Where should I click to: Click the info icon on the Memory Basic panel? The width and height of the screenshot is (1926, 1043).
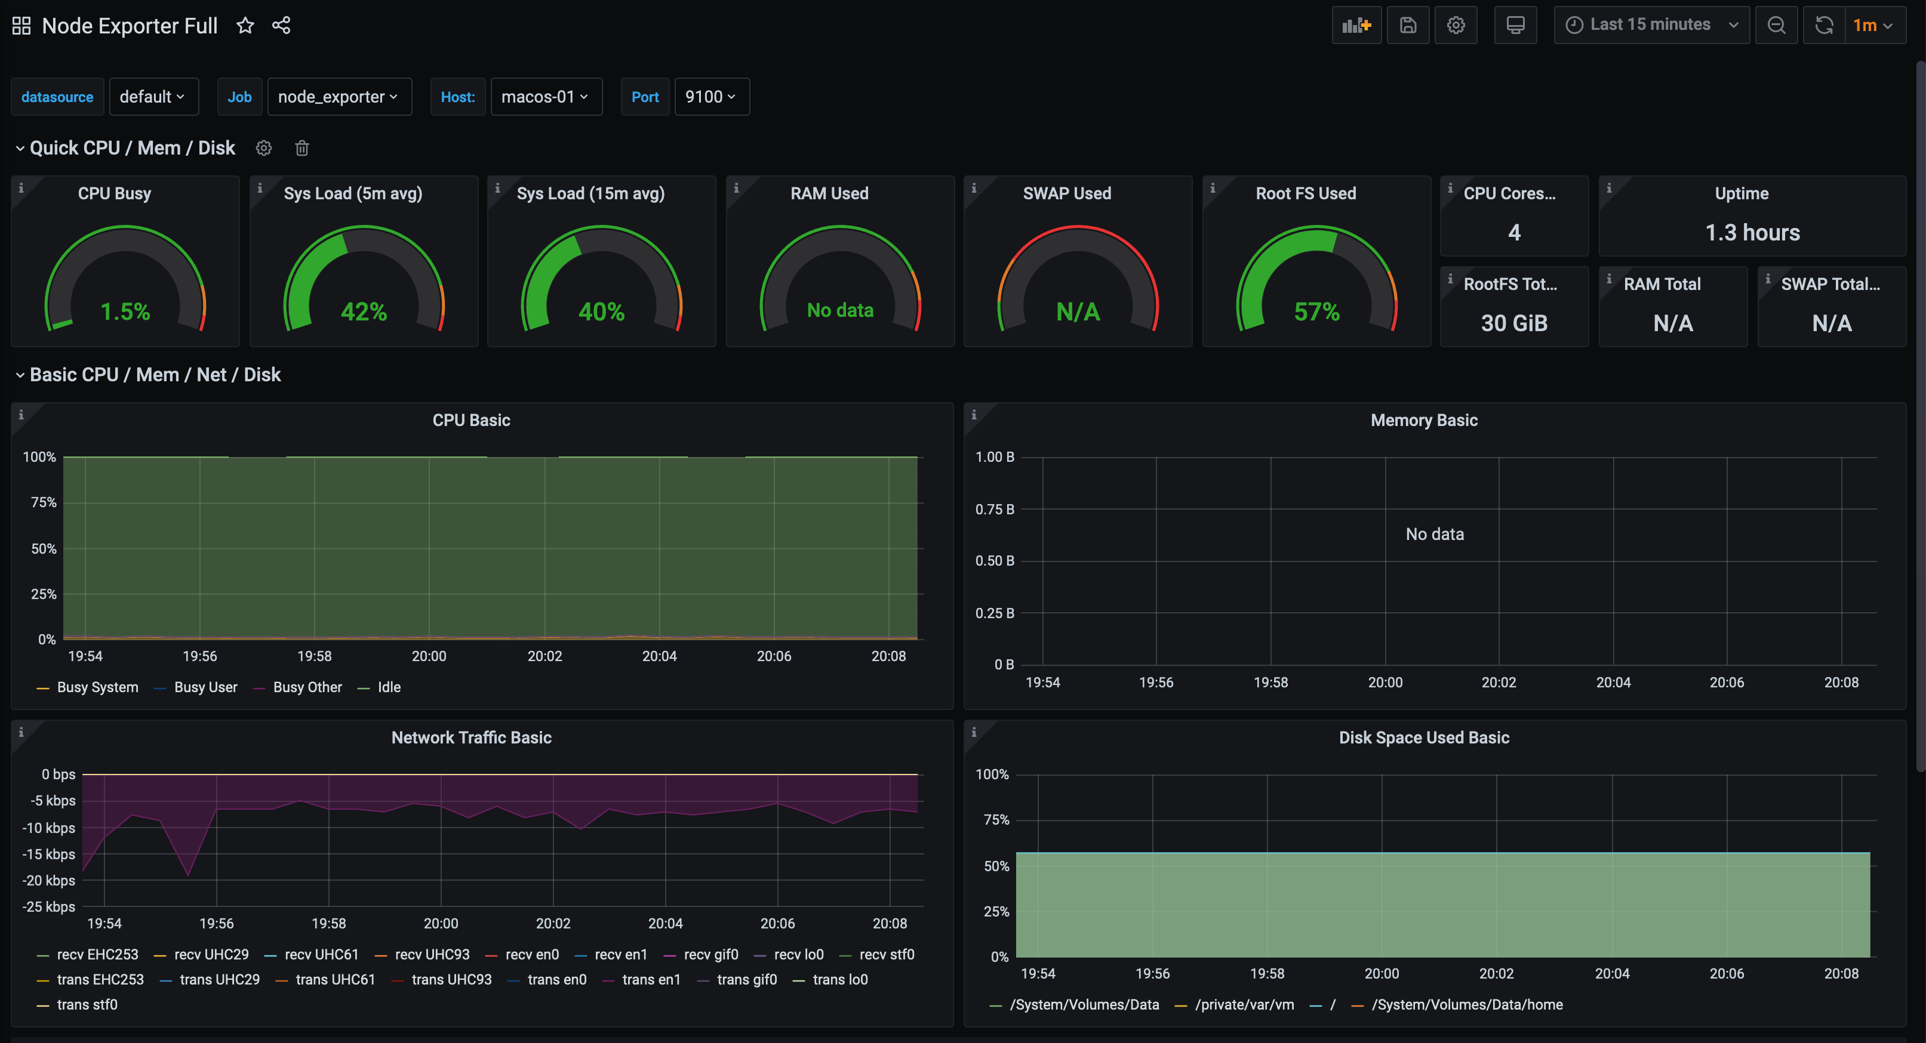pos(974,414)
